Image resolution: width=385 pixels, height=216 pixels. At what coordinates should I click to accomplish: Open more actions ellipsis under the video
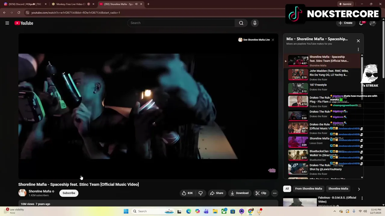(275, 193)
